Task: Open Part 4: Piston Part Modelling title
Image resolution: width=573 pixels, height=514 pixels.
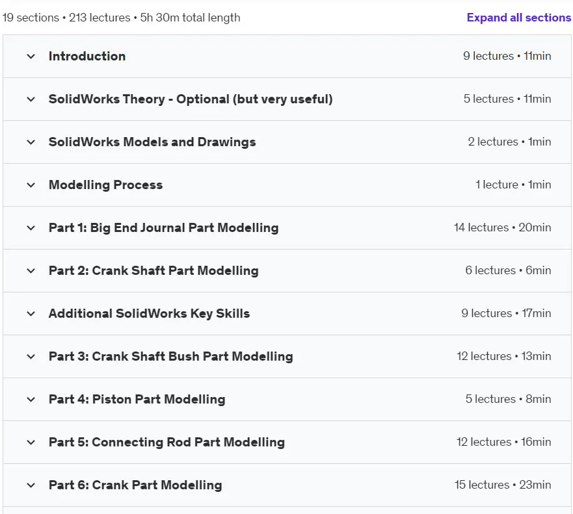Action: 137,400
